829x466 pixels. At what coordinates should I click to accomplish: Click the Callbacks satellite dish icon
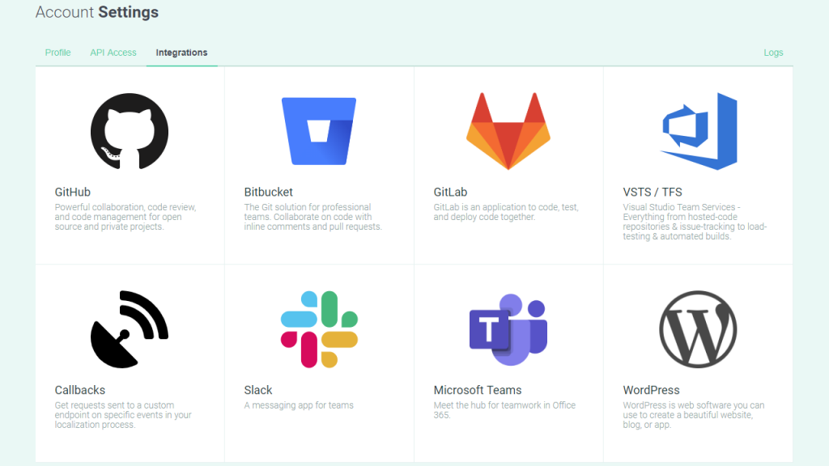coord(130,329)
